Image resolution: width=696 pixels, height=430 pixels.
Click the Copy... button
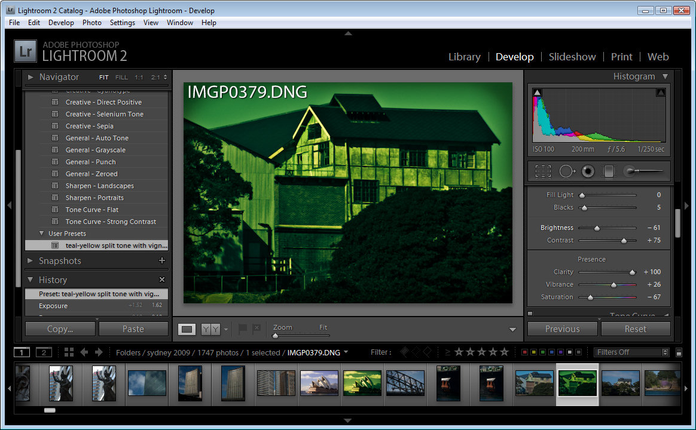pos(60,329)
